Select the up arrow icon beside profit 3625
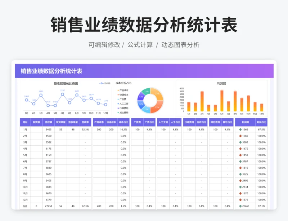 click(x=240, y=174)
